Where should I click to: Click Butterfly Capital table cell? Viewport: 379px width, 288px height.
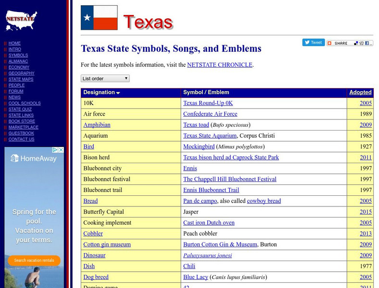131,212
